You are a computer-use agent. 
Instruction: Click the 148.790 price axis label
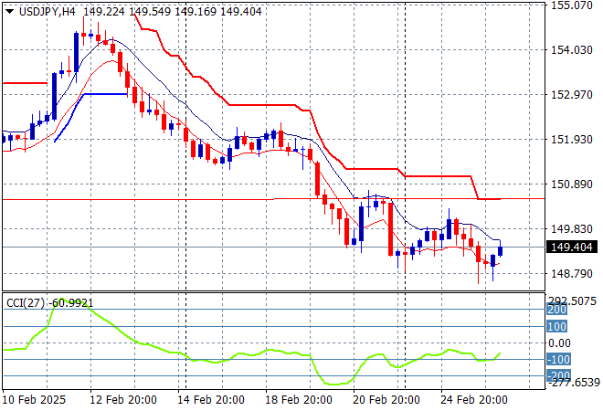(x=572, y=274)
